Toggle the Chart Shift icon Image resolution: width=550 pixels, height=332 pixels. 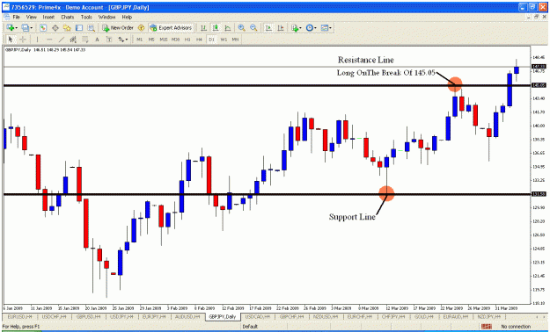click(281, 28)
